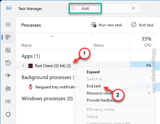Image resolution: width=160 pixels, height=124 pixels.
Task: Open the hamburger navigation menu
Action: click(x=8, y=24)
